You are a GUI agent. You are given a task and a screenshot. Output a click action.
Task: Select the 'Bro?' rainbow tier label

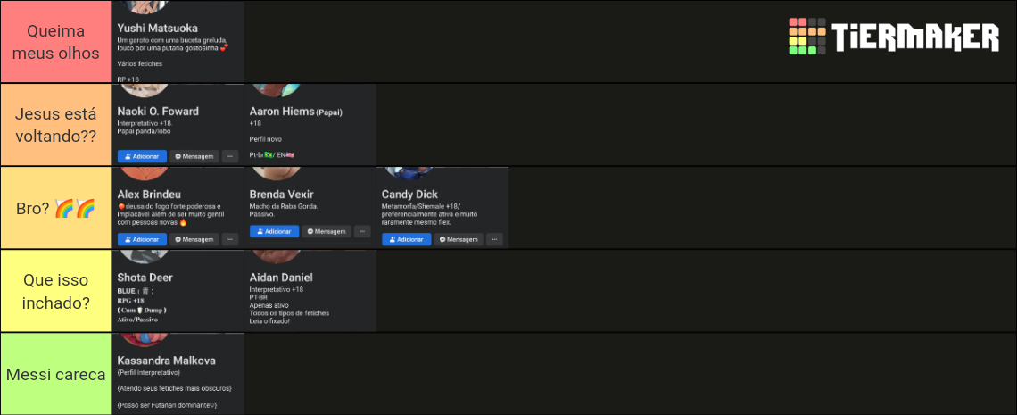pos(56,207)
